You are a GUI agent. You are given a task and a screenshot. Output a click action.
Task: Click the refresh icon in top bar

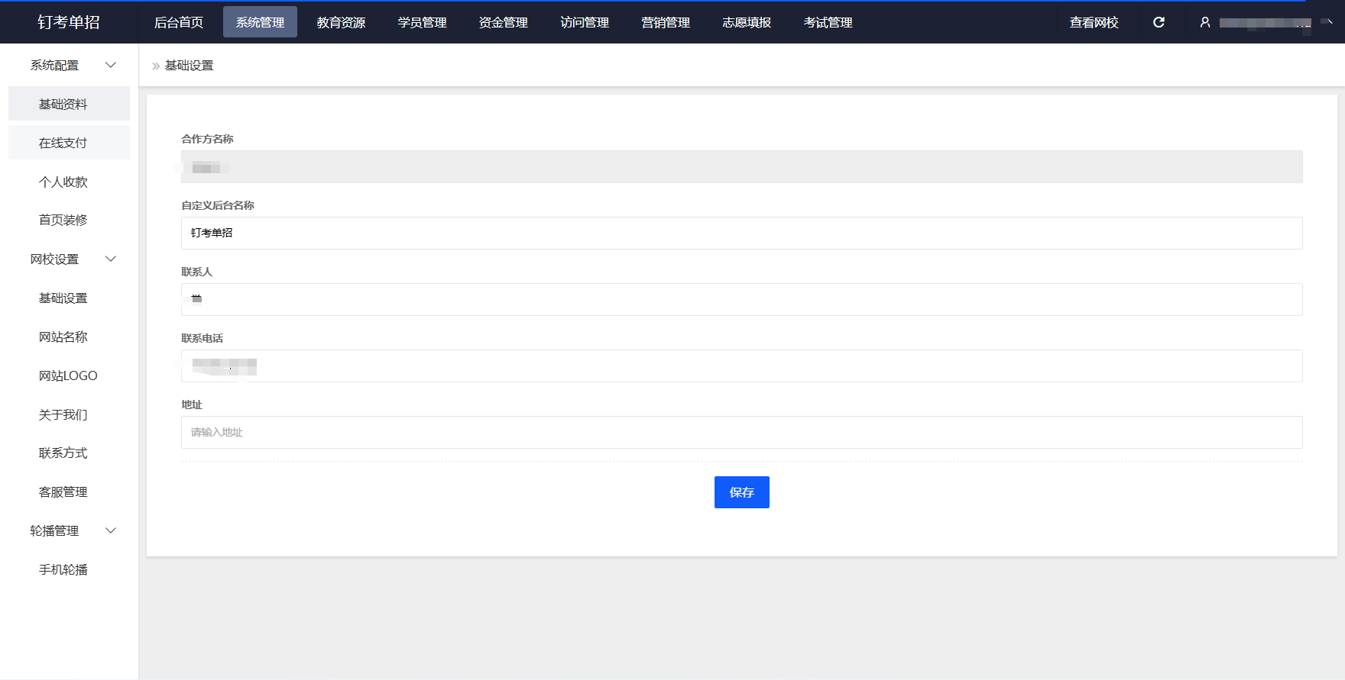point(1159,22)
